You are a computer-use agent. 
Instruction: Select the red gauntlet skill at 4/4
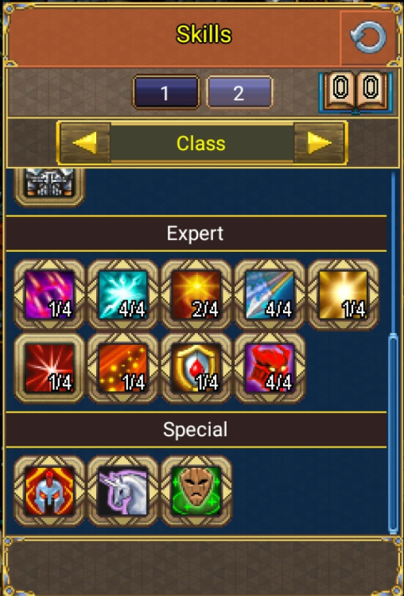(x=270, y=368)
